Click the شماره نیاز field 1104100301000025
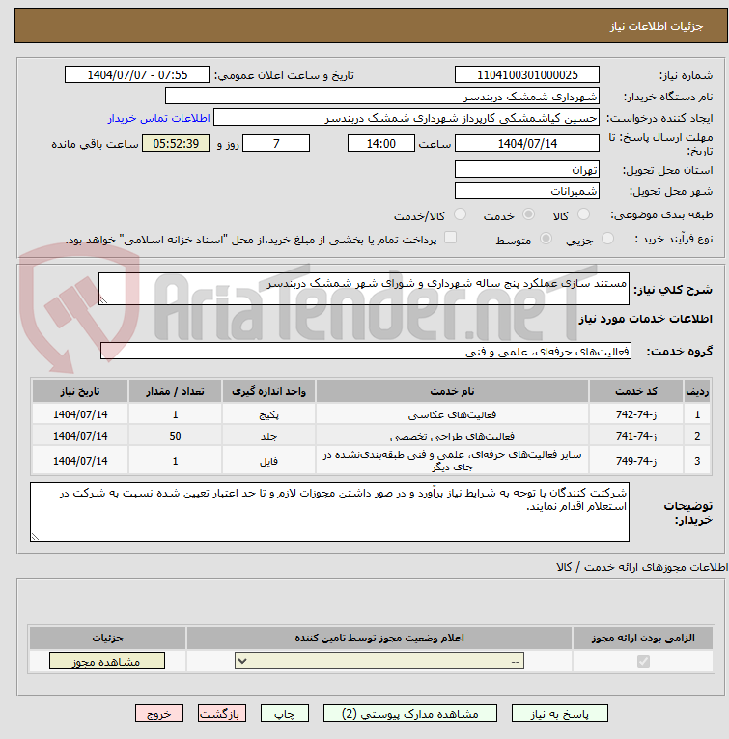The height and width of the screenshot is (739, 729). (527, 75)
